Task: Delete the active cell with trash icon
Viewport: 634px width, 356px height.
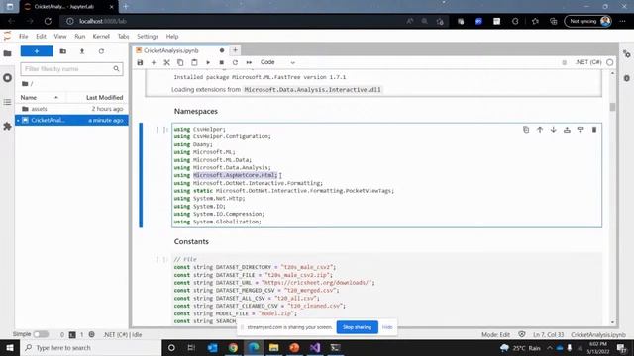Action: click(x=594, y=130)
